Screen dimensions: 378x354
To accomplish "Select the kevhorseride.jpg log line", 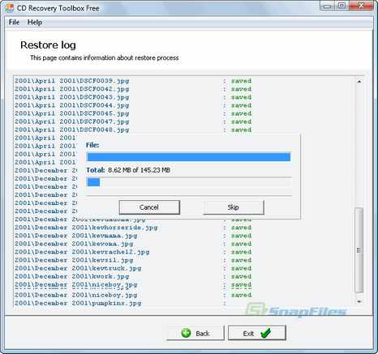I will point(133,228).
